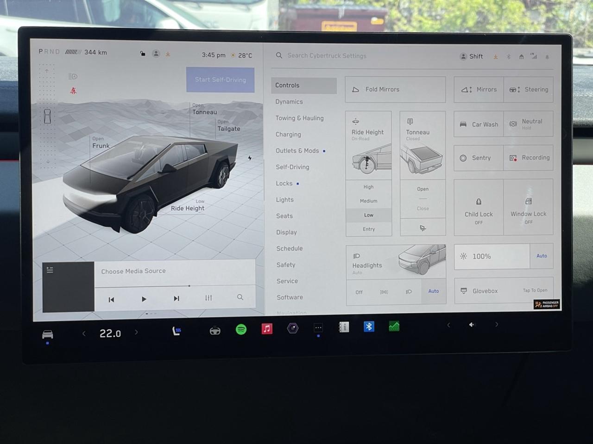Open car controls icon in bottom bar

coord(47,334)
